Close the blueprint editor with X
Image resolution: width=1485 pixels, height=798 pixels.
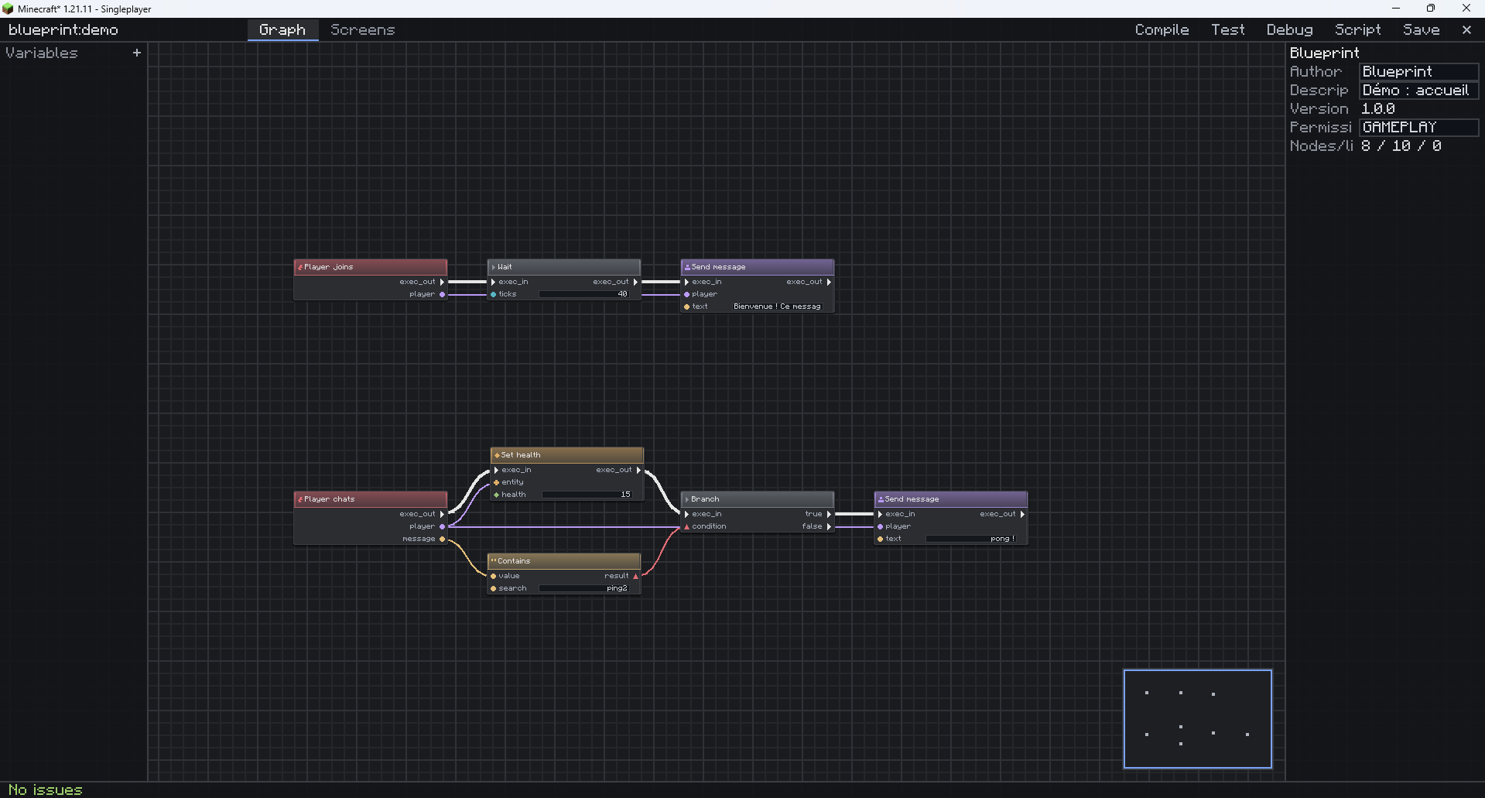[x=1466, y=29]
